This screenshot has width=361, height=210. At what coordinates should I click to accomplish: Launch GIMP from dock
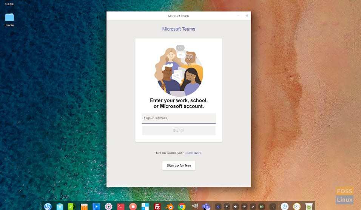tap(195, 206)
